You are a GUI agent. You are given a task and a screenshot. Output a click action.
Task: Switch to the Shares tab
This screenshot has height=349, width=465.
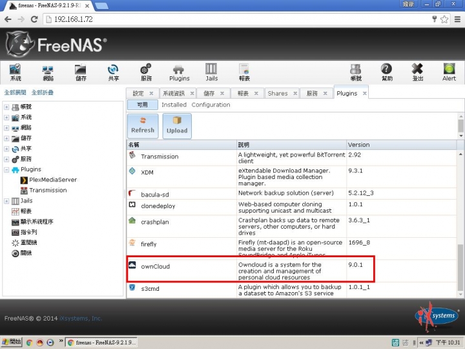278,94
